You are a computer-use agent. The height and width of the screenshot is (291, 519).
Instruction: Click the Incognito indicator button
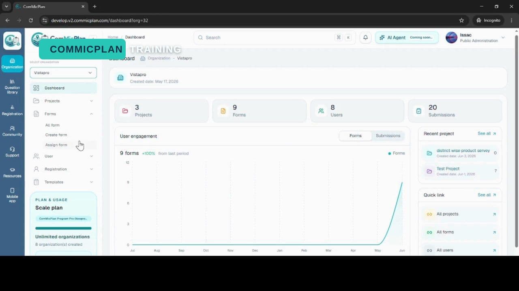[x=488, y=20]
